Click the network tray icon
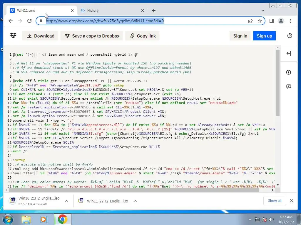301x225 pixels. (257, 219)
